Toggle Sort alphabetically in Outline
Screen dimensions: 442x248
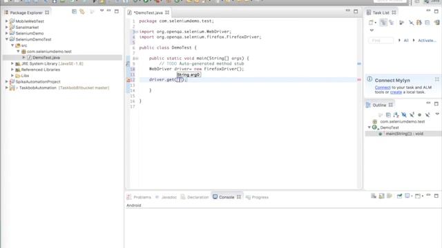396,115
